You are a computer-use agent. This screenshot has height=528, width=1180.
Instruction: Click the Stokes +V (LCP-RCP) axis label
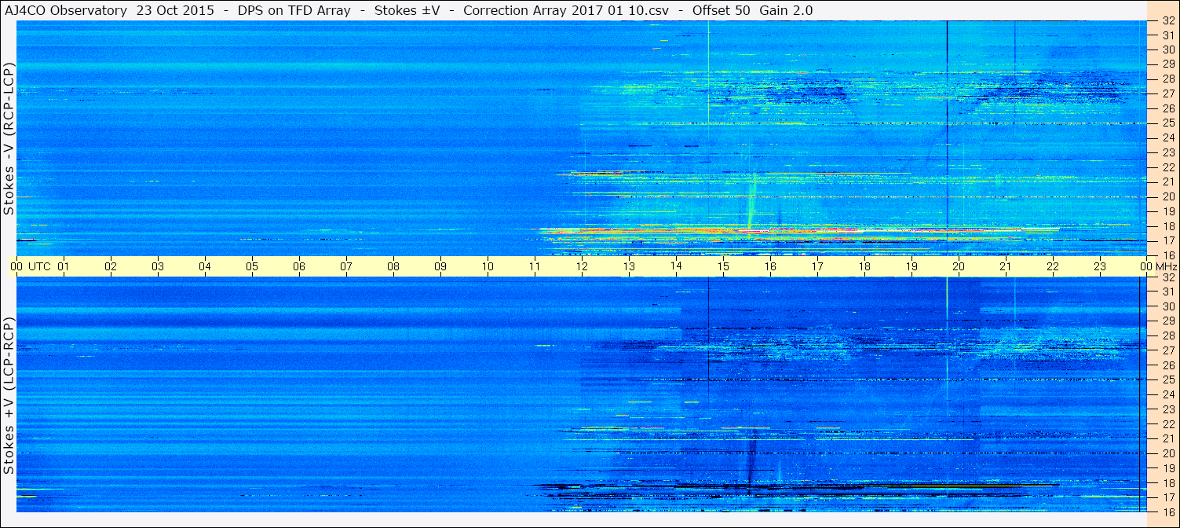pyautogui.click(x=9, y=397)
